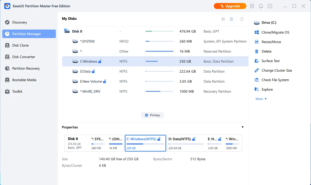Select *: Win 1000 MB block in disk map

[233, 143]
